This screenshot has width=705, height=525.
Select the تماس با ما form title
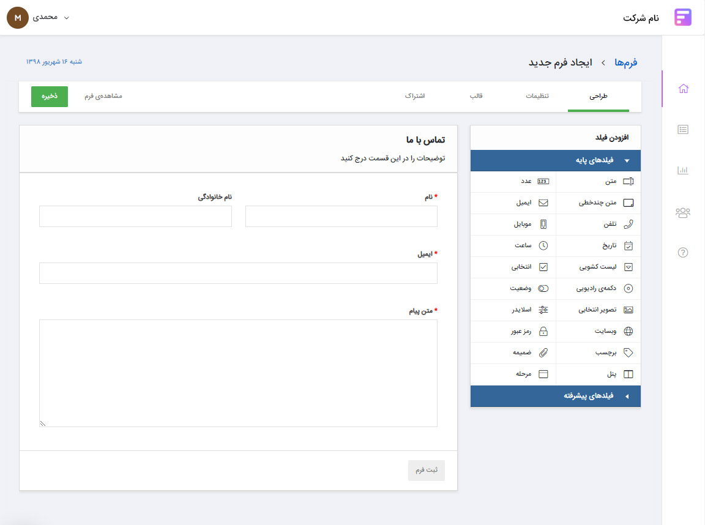coord(426,140)
